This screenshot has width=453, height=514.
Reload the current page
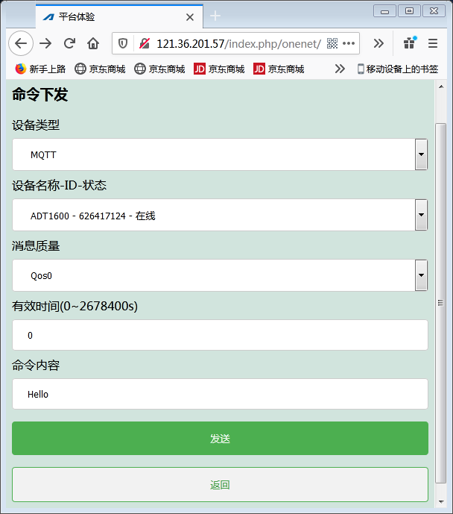[x=69, y=43]
